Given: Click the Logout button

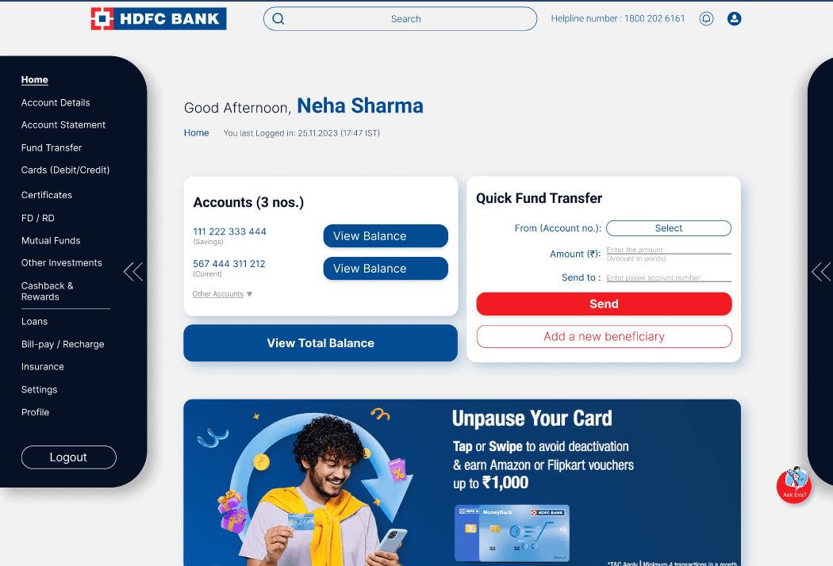Looking at the screenshot, I should pos(68,457).
